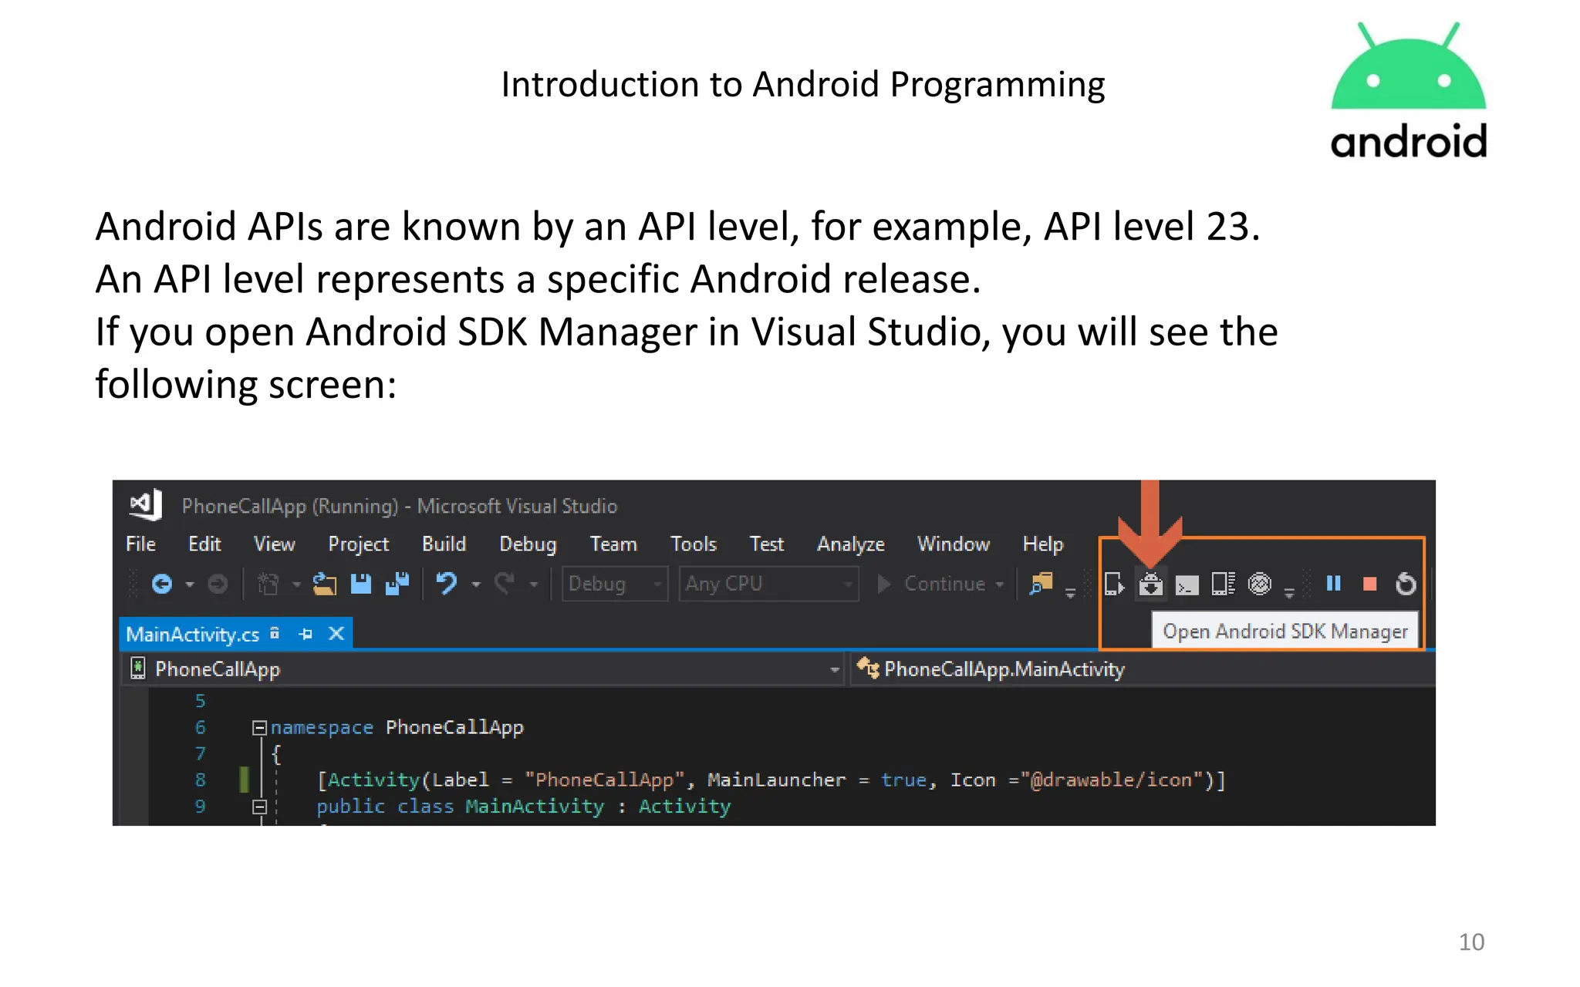Open the Tools menu
Screen dimensions: 1580x987
pos(694,544)
